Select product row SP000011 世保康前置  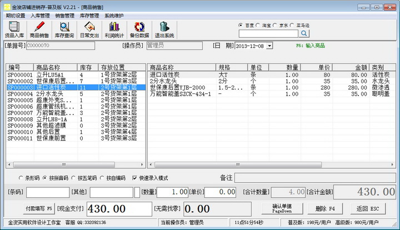(76, 138)
